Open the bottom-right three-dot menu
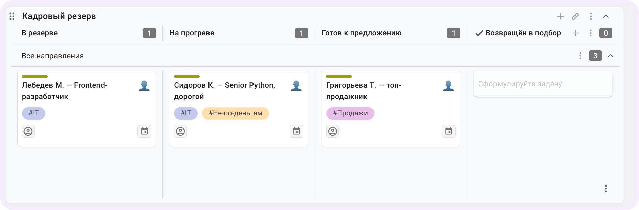 606,189
